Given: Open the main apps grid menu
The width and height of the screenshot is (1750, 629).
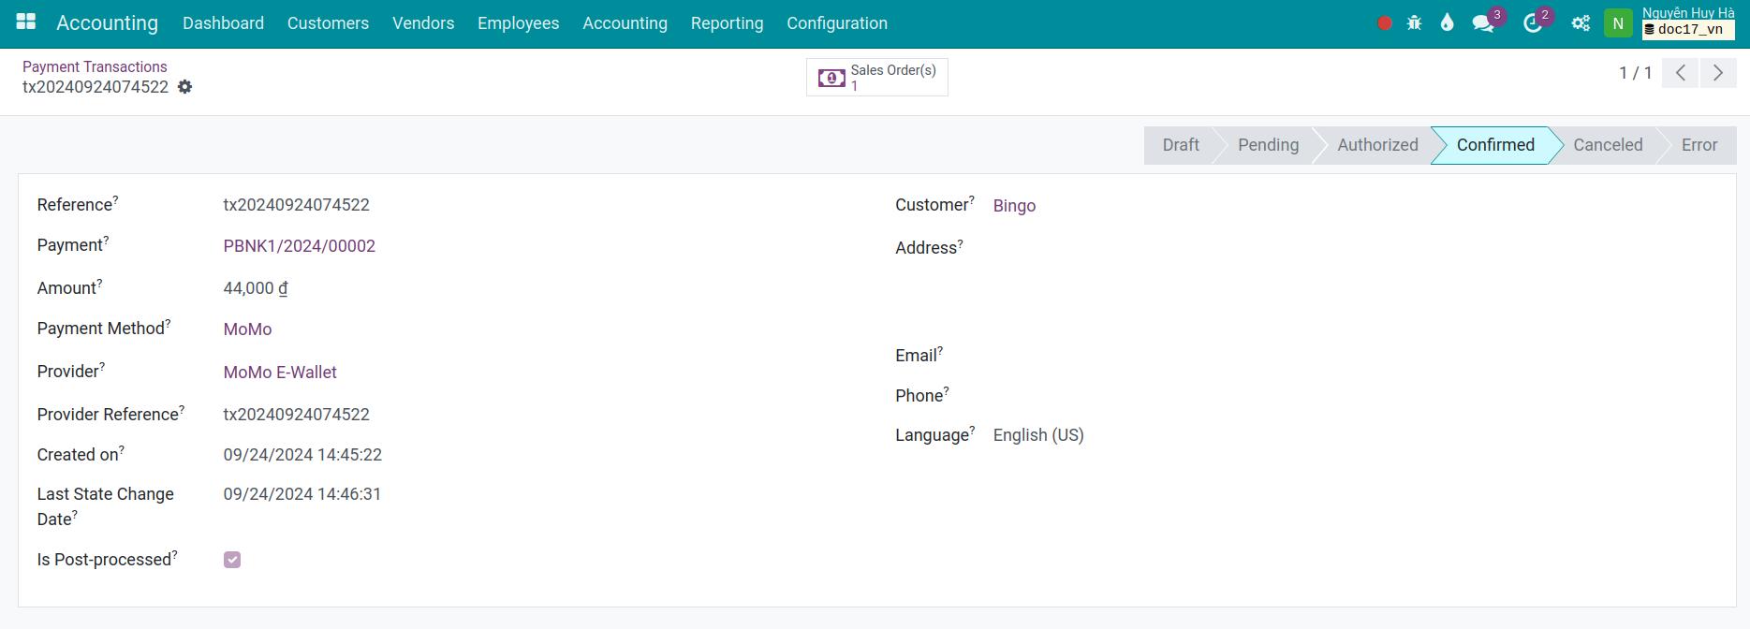Looking at the screenshot, I should pyautogui.click(x=26, y=22).
